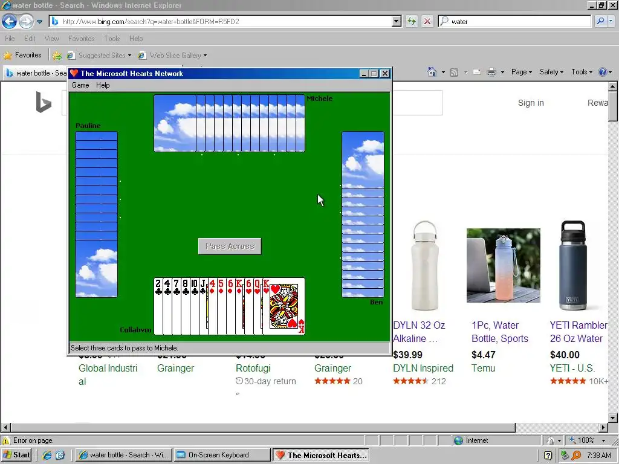Image resolution: width=619 pixels, height=464 pixels.
Task: Click the blue Help question mark icon
Action: pos(603,72)
